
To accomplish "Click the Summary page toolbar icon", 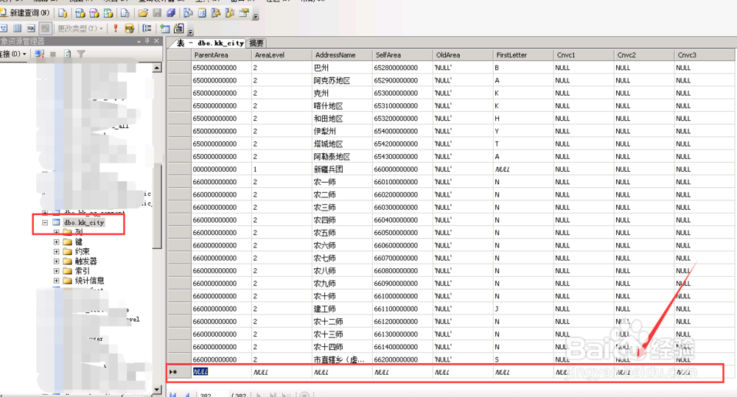I will click(202, 13).
